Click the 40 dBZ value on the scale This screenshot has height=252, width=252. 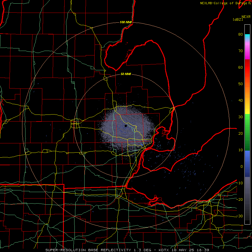tap(241, 101)
